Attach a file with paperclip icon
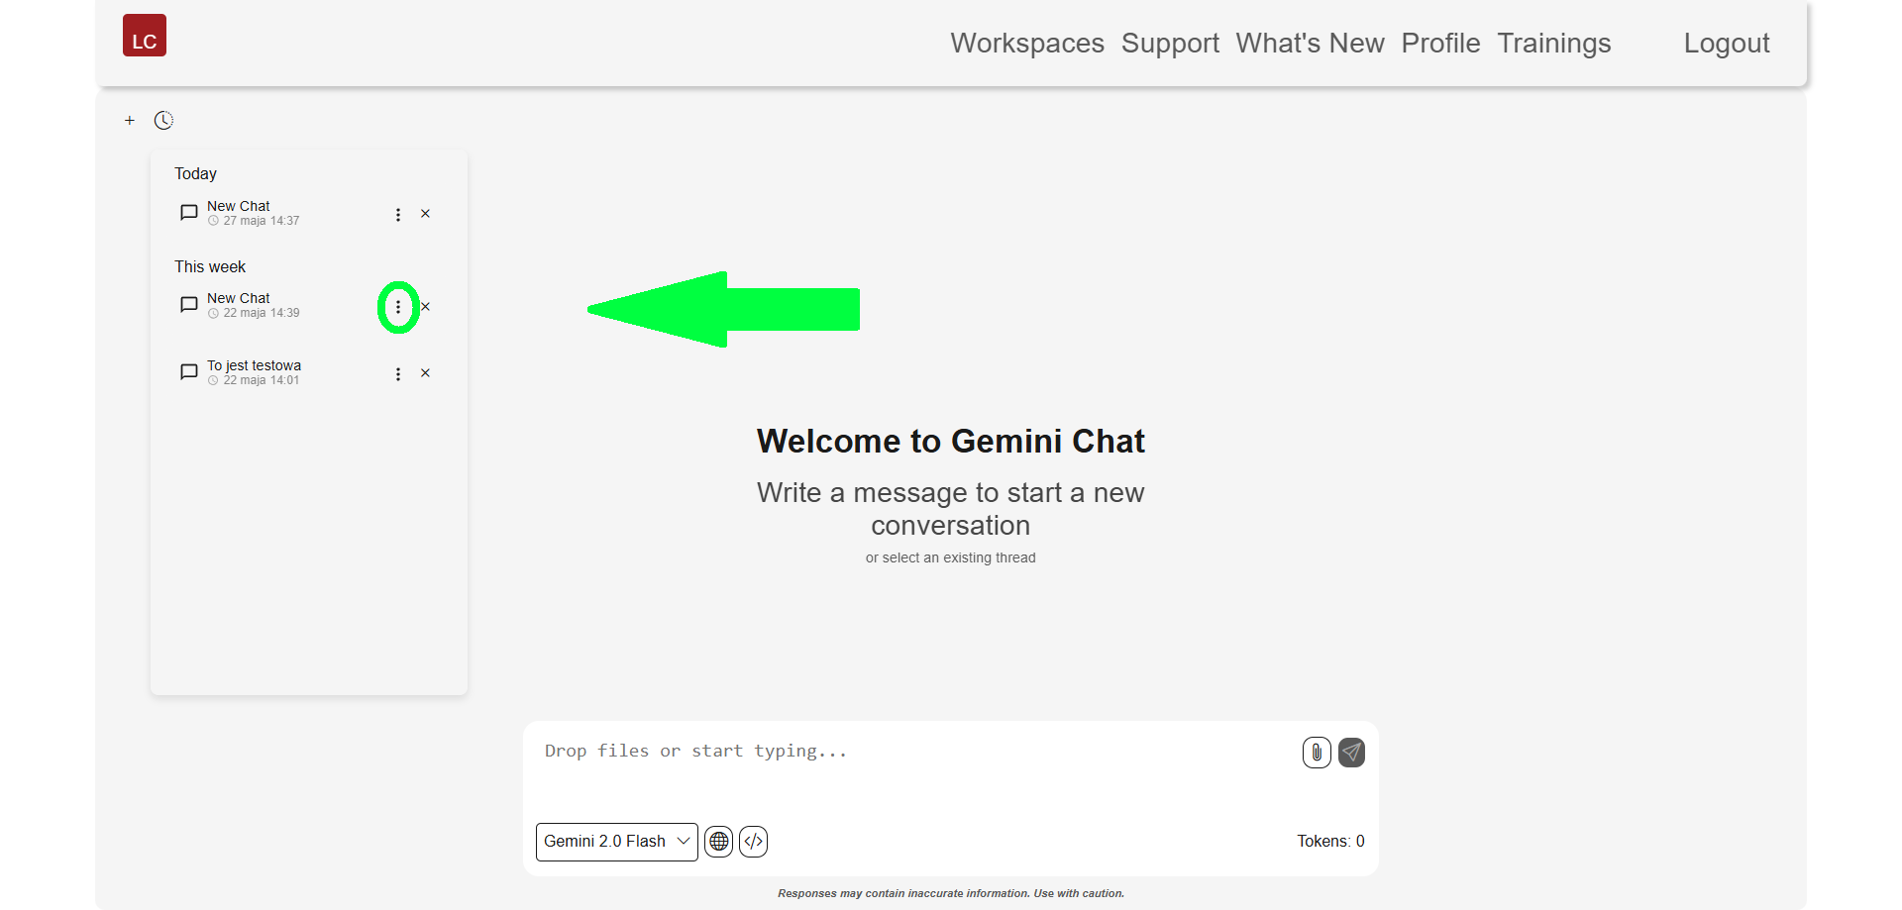Viewport: 1902px width, 910px height. pyautogui.click(x=1317, y=753)
